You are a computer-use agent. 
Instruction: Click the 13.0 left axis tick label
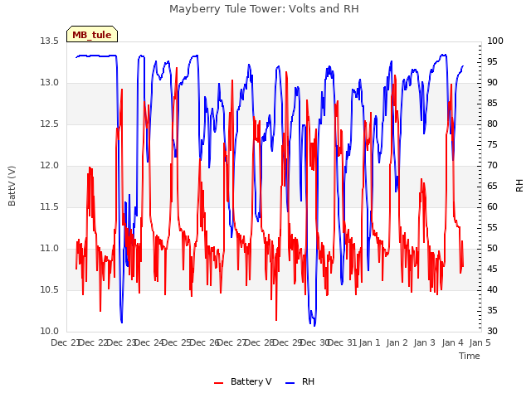(x=50, y=83)
